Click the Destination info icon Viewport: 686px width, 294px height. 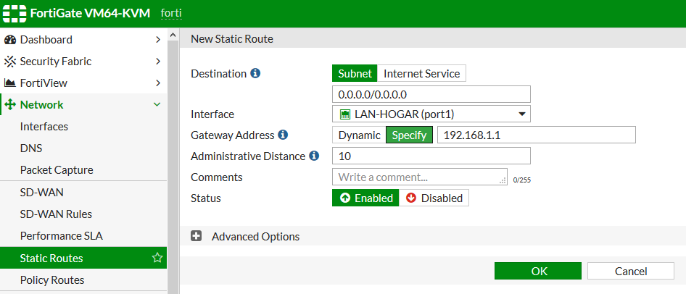255,74
